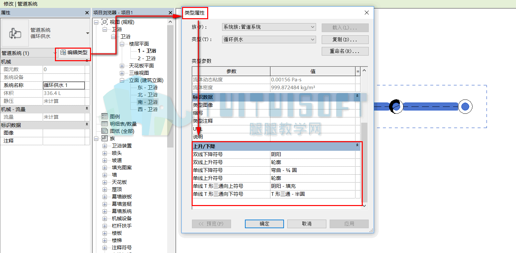Close the 类型属性 dialog
The height and width of the screenshot is (253, 516).
point(366,13)
